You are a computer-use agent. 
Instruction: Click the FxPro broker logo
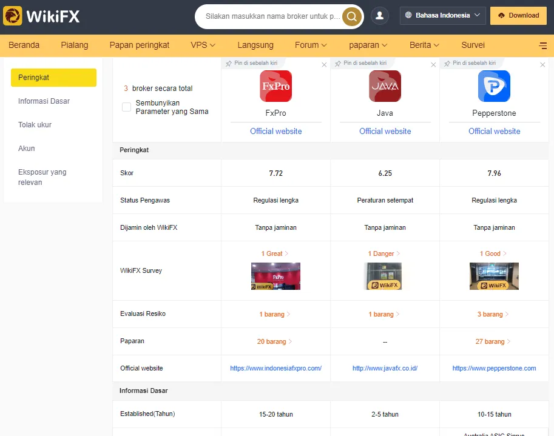coord(275,86)
